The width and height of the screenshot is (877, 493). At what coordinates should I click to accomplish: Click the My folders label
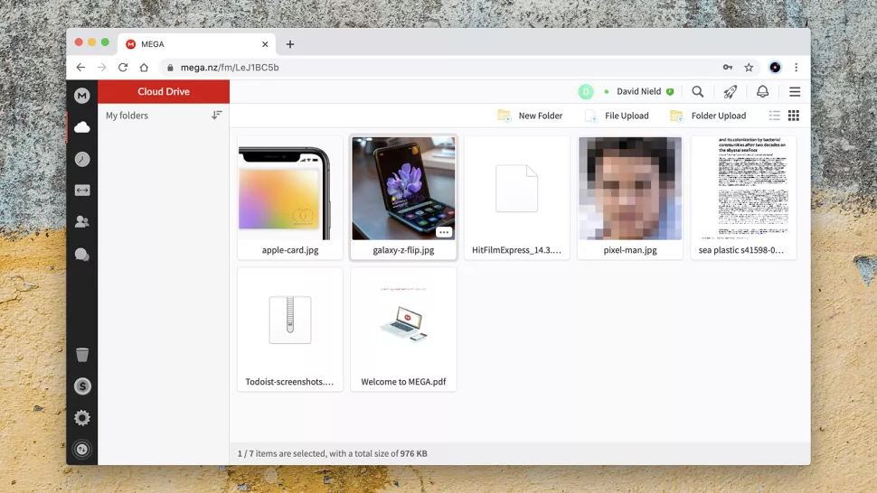[127, 116]
